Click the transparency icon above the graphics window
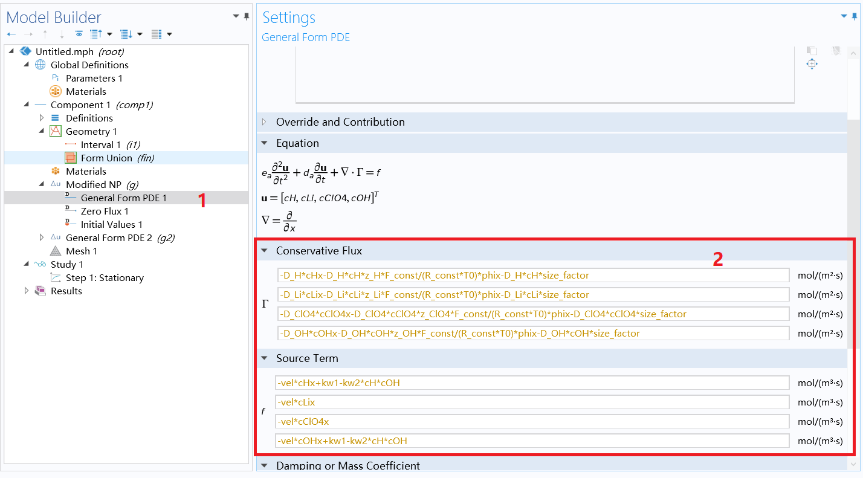Screen dimensions: 863x478 coord(836,51)
